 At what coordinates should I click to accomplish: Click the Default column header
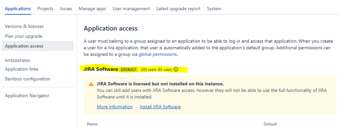[x=270, y=124]
